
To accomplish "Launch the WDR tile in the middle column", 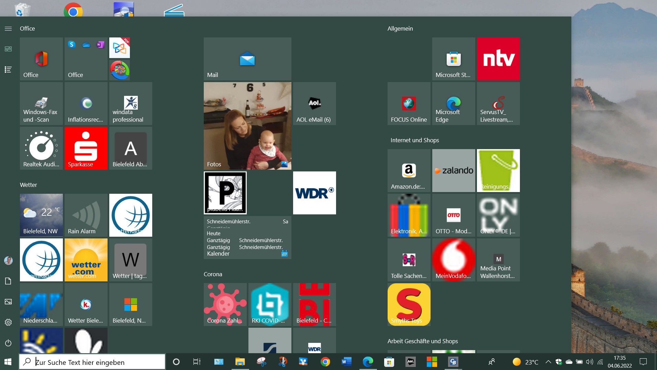I will [x=314, y=193].
